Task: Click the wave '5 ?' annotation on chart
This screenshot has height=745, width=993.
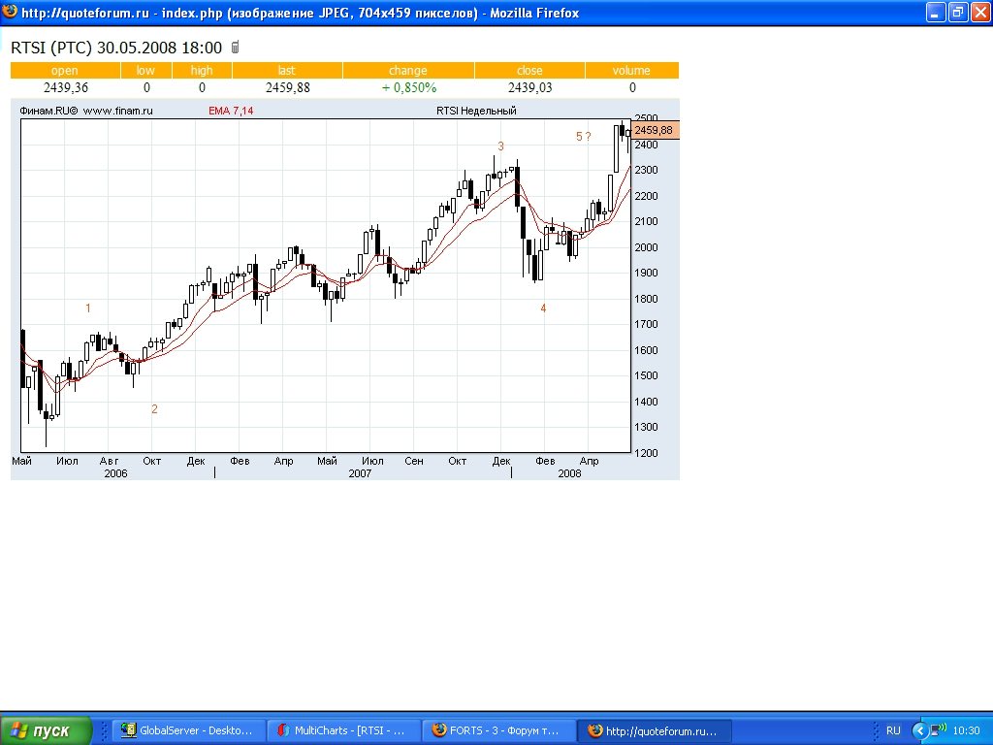Action: click(583, 137)
